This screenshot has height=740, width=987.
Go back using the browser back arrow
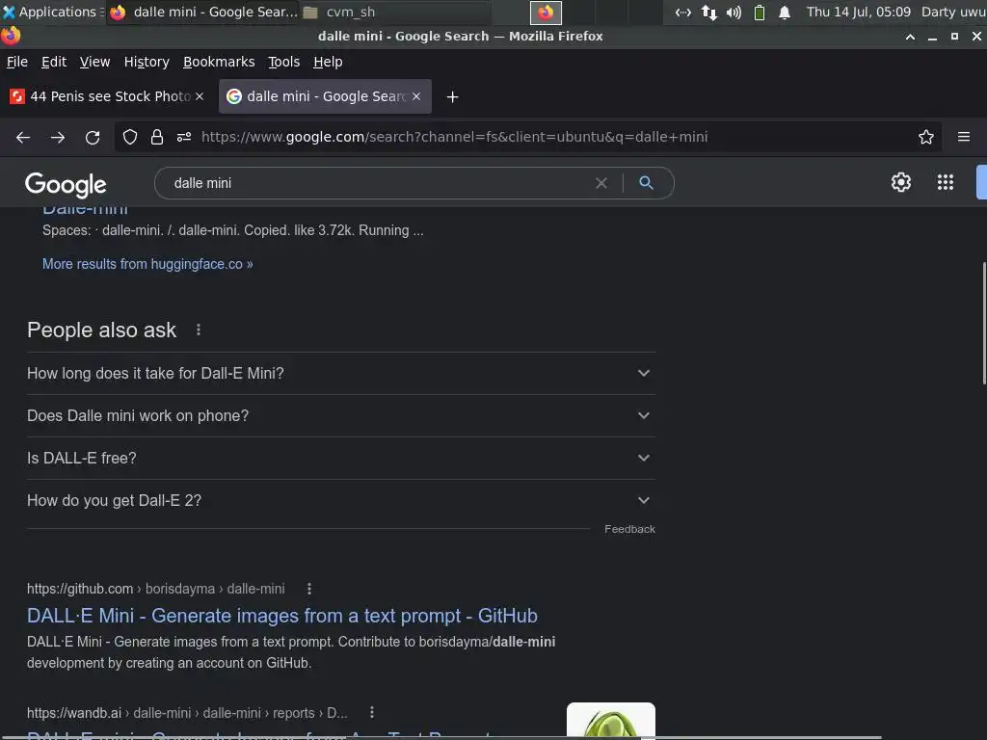tap(23, 137)
